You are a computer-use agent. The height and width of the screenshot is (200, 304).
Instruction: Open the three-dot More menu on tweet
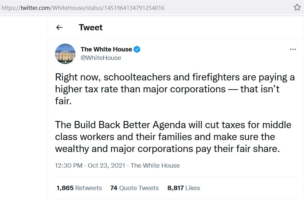293,49
